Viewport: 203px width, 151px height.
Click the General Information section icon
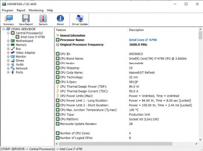tap(58, 35)
